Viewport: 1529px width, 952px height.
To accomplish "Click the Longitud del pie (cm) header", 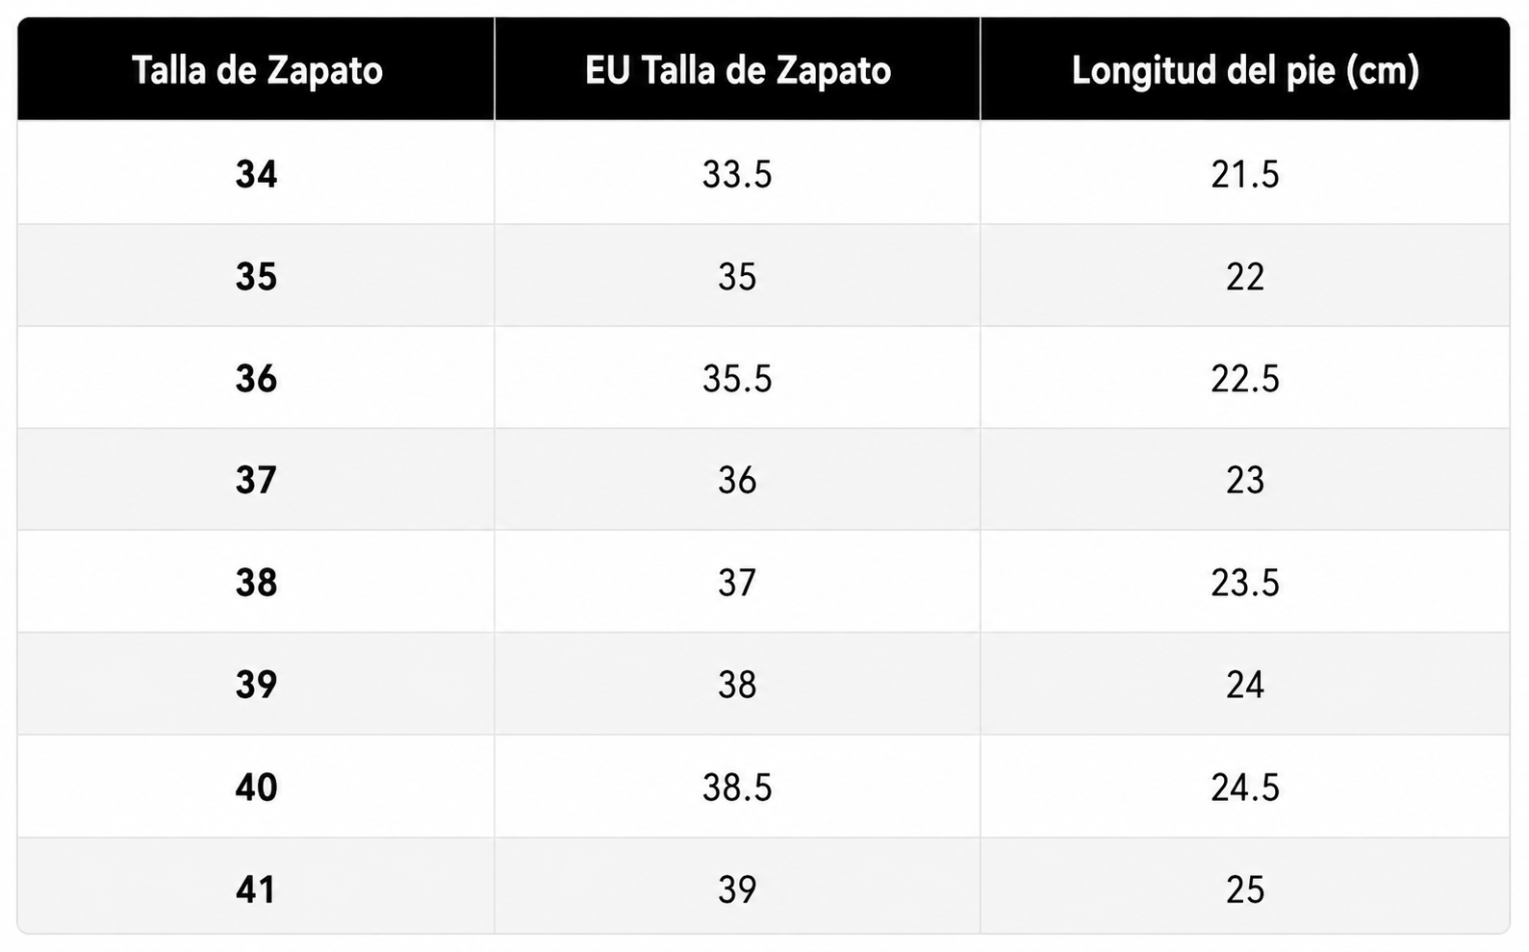I will pyautogui.click(x=1245, y=69).
